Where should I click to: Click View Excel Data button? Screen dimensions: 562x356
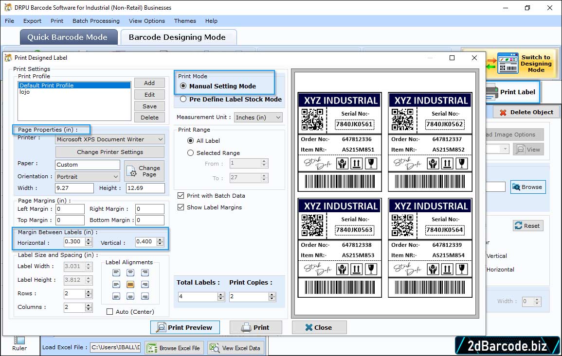(x=236, y=348)
